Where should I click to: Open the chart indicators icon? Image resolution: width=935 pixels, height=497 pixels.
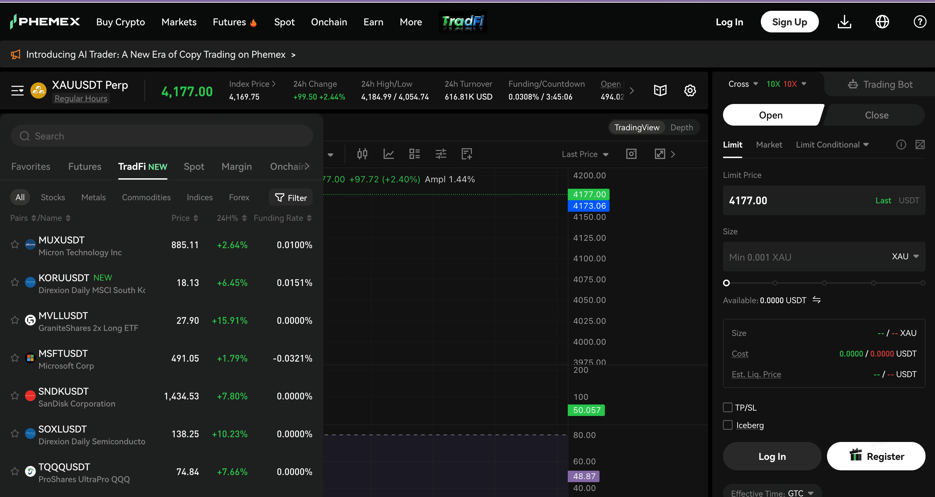(389, 154)
